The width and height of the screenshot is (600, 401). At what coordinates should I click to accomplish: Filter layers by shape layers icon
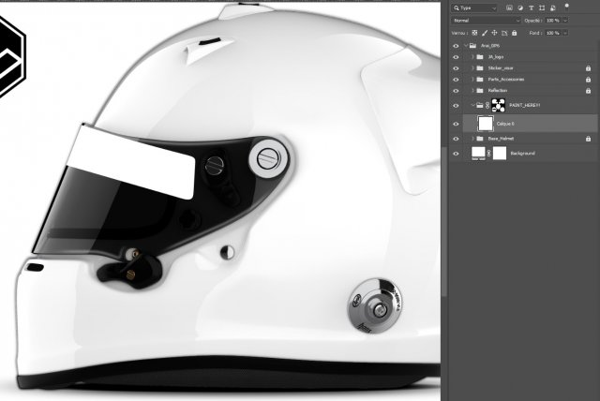[x=542, y=7]
